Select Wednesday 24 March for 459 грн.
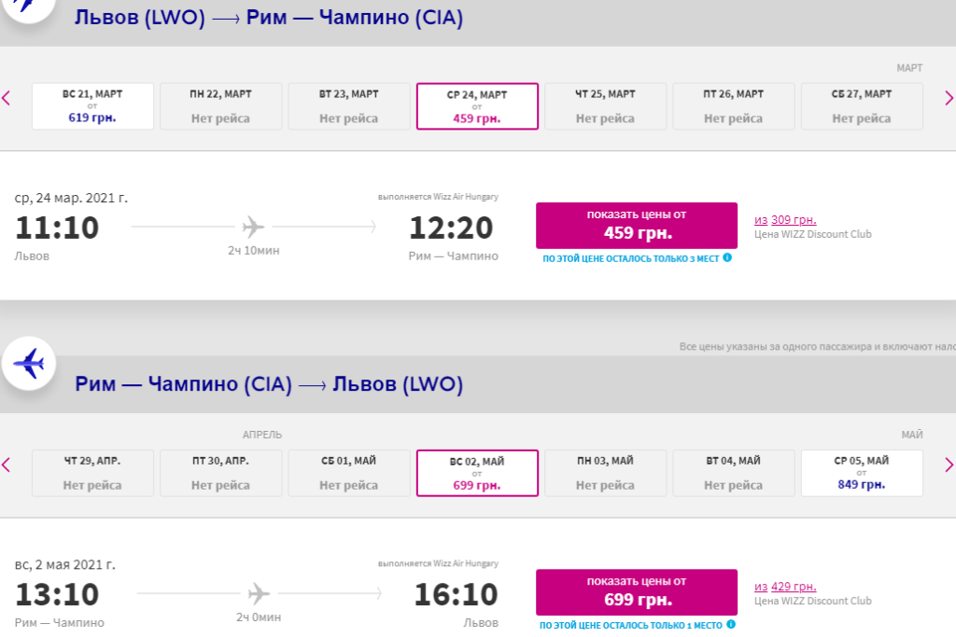The width and height of the screenshot is (956, 637). pyautogui.click(x=477, y=106)
